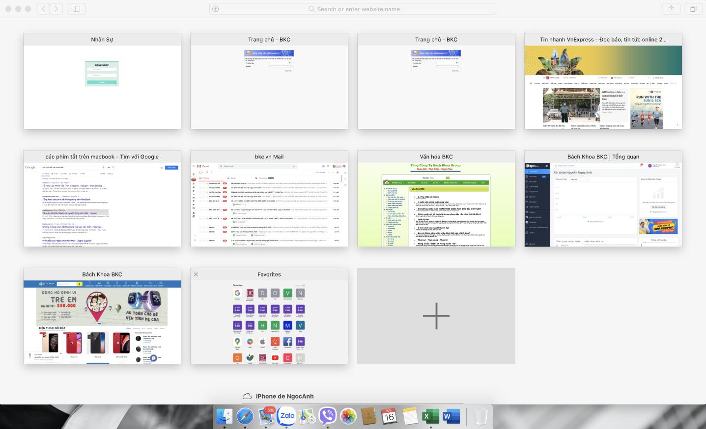This screenshot has height=429, width=706.
Task: Click the iPhone de NgocAnh iCloud tabs label
Action: 284,396
